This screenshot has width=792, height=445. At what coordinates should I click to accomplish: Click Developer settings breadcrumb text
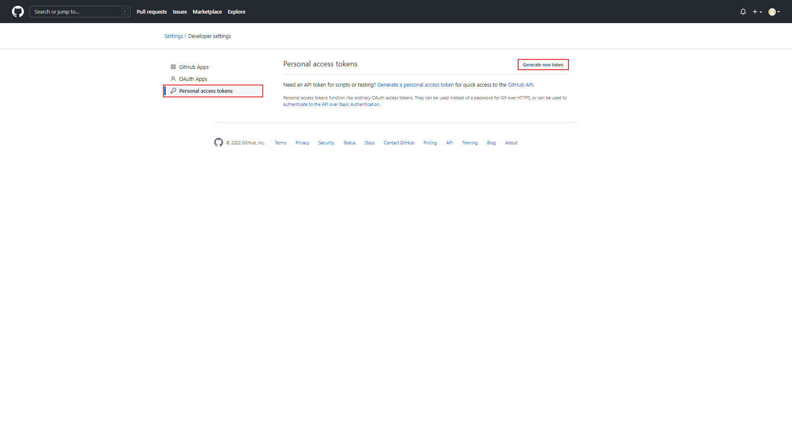[x=210, y=36]
